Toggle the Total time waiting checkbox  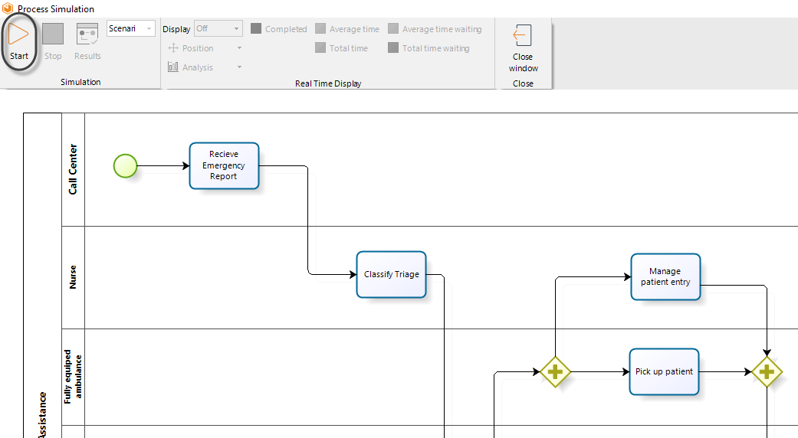tap(393, 47)
